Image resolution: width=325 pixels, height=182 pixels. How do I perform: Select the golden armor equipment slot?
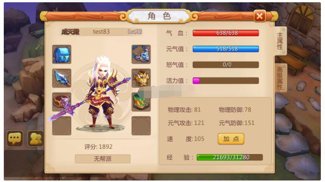(141, 78)
